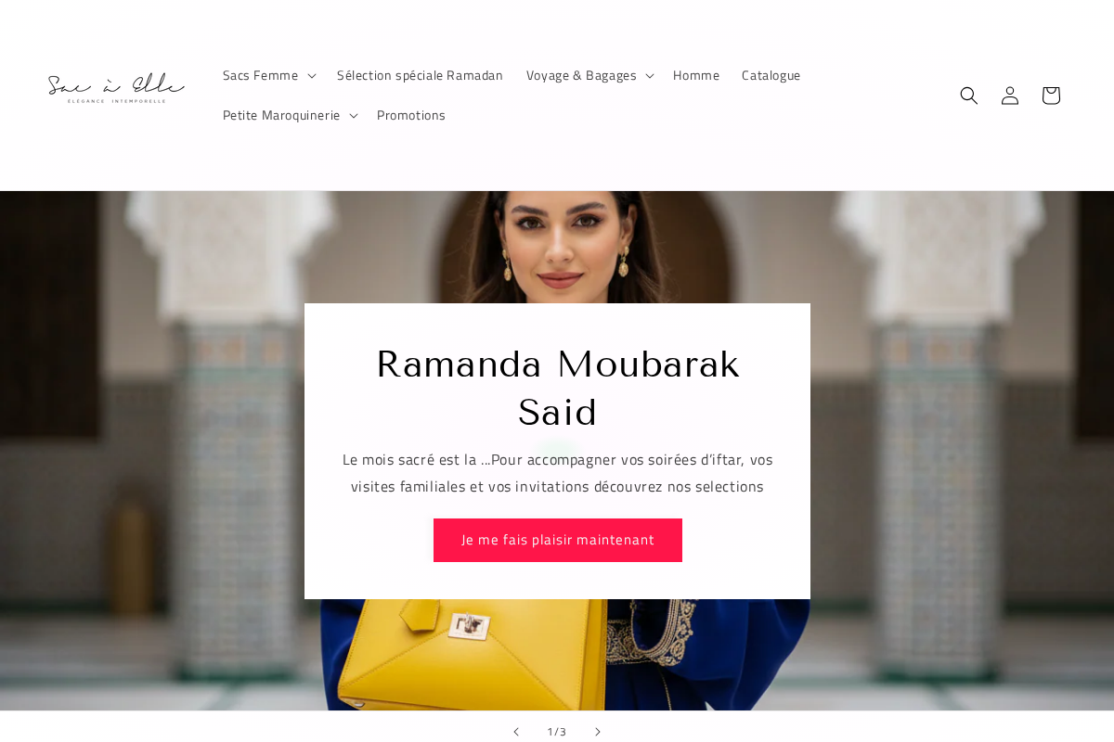The height and width of the screenshot is (742, 1114).
Task: Click the Petite Maroquinerie label
Action: click(x=281, y=116)
